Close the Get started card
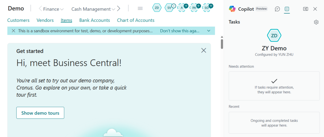The width and height of the screenshot is (324, 137). click(203, 50)
